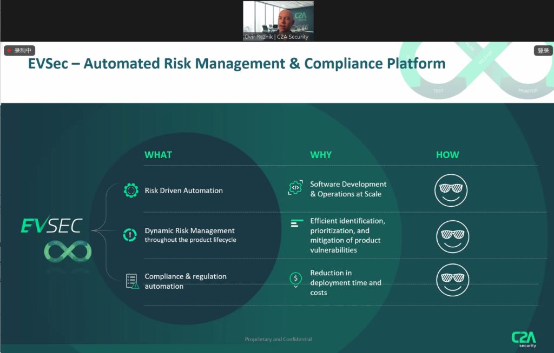Click the red recording indicator badge
The width and height of the screenshot is (554, 353).
click(x=19, y=51)
